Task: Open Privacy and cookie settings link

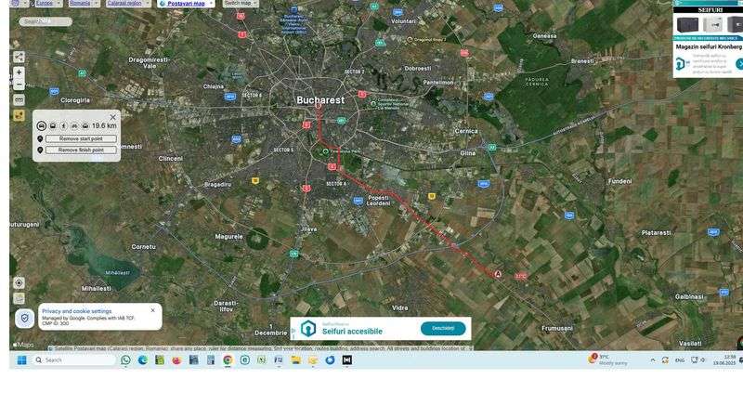Action: click(x=77, y=311)
